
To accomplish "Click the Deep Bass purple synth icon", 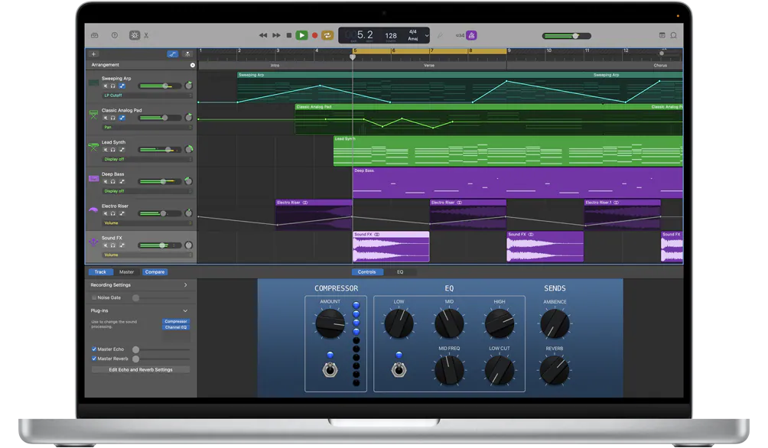I will click(x=93, y=179).
